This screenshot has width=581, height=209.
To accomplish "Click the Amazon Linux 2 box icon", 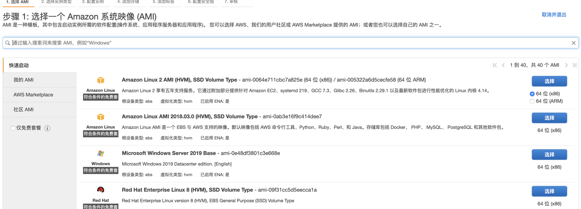I will point(100,80).
